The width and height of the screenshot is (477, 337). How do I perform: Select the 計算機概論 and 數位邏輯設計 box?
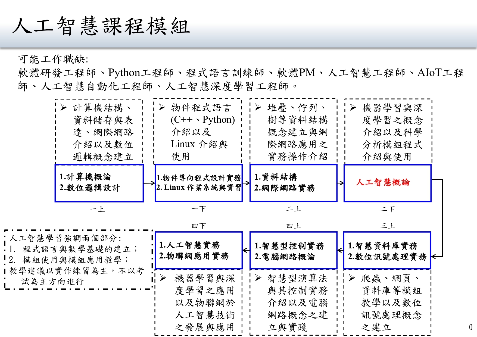click(x=99, y=183)
